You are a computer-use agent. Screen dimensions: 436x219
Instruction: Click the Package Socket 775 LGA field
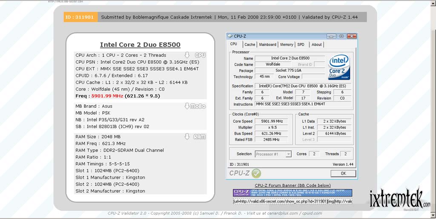point(290,70)
